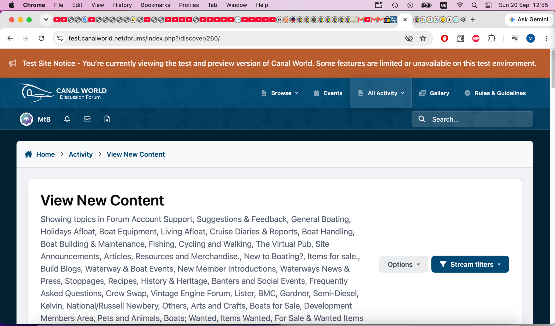
Task: Click the MtB username link
Action: coord(44,119)
